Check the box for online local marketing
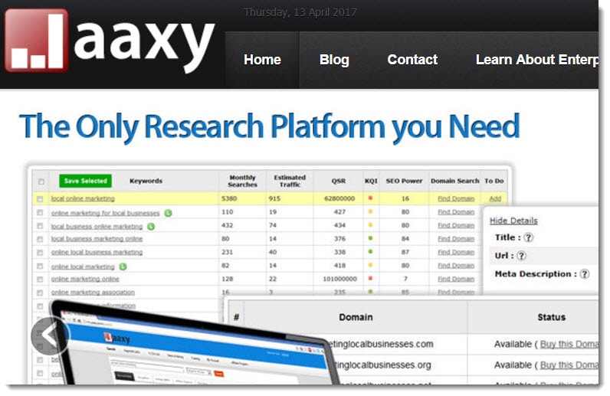This screenshot has height=396, width=610. point(40,267)
